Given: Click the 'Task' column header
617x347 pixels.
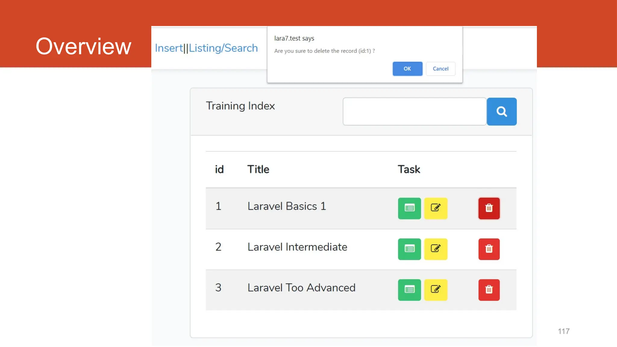Looking at the screenshot, I should (x=409, y=169).
